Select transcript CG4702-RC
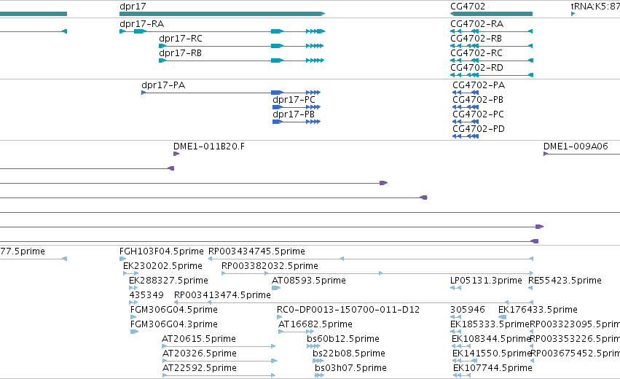This screenshot has height=379, width=620. click(492, 60)
